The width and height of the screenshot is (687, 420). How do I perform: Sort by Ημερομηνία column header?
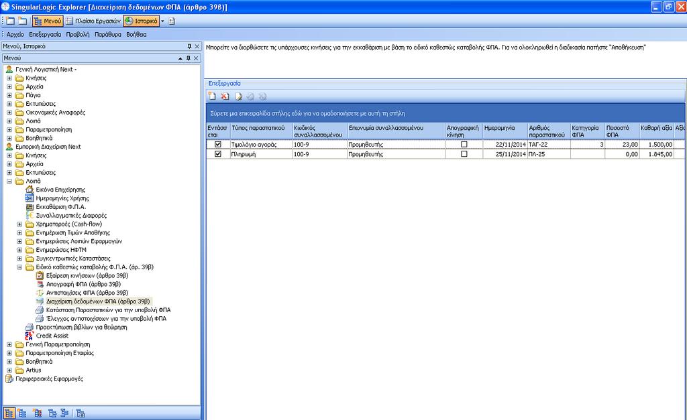pyautogui.click(x=505, y=131)
